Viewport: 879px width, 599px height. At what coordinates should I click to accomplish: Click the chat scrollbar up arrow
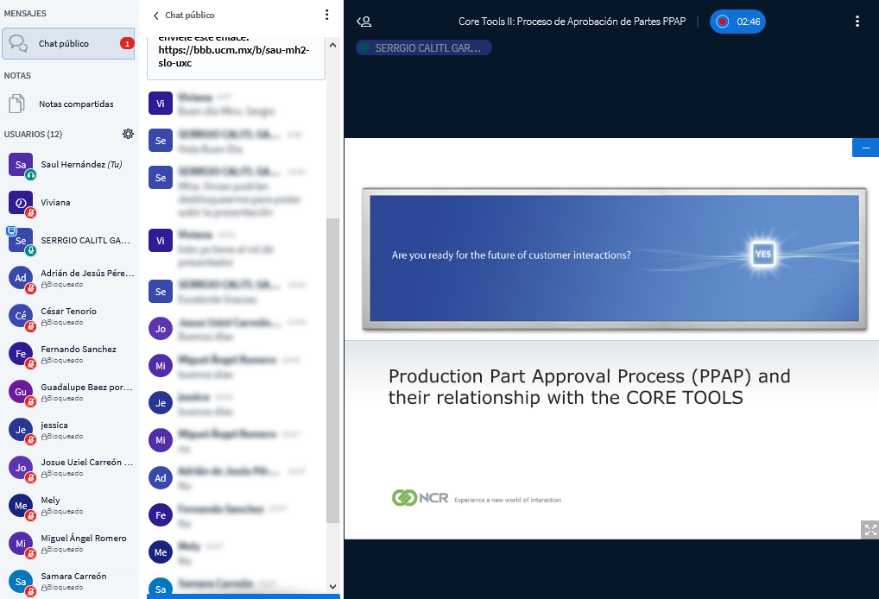click(333, 45)
